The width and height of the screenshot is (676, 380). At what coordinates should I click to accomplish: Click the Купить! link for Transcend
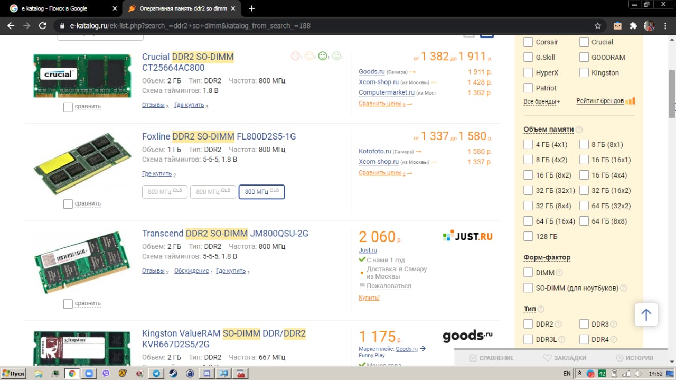[369, 298]
